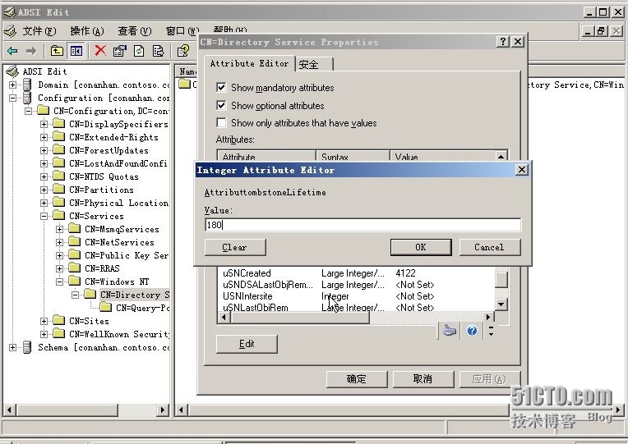
Task: Open the ADSI Edit root node icon
Action: tap(12, 71)
